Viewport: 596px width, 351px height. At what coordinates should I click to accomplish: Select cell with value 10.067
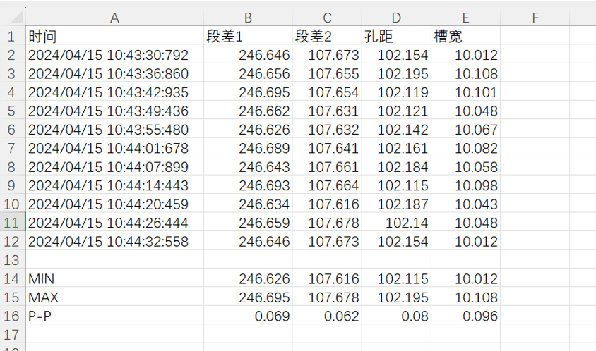465,130
